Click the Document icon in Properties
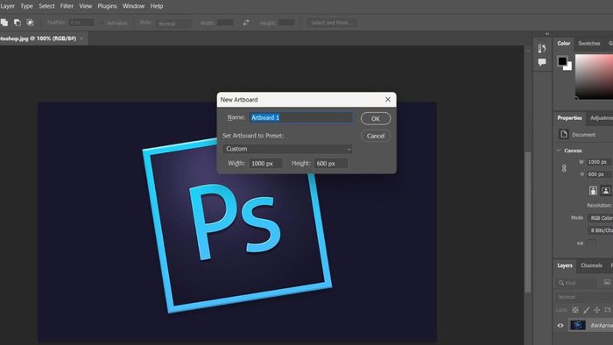Image resolution: width=613 pixels, height=345 pixels. click(x=563, y=134)
